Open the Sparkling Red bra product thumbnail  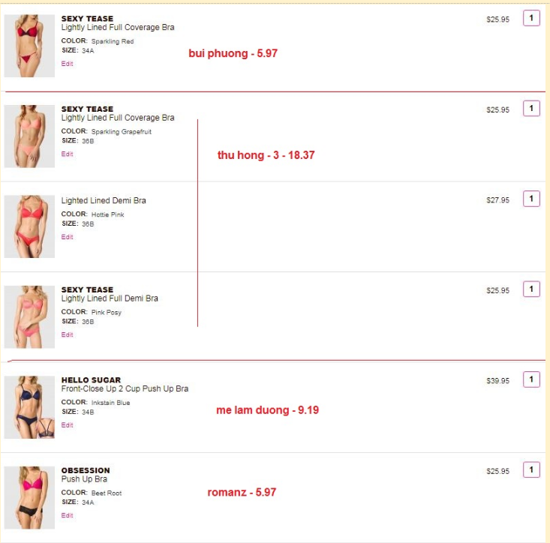pyautogui.click(x=29, y=46)
